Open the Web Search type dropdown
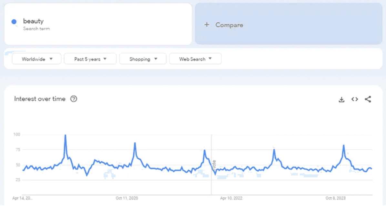The width and height of the screenshot is (386, 206). click(x=195, y=59)
